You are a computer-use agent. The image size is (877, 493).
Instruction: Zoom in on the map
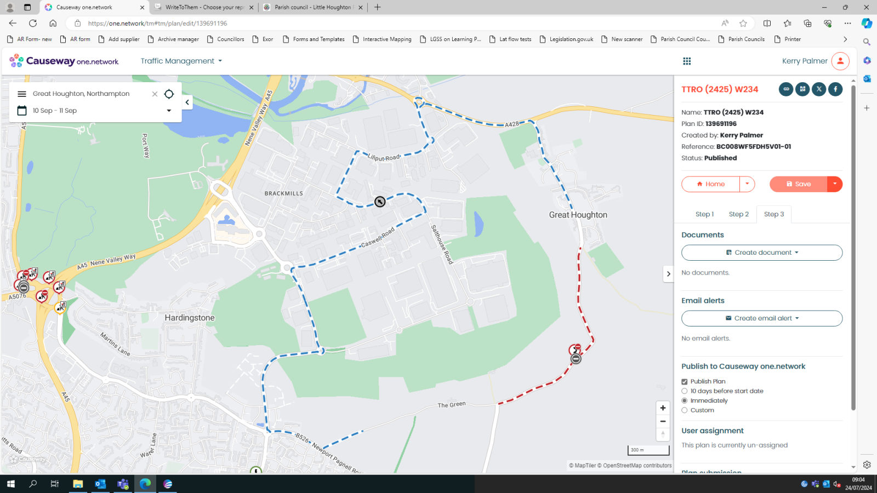coord(663,408)
